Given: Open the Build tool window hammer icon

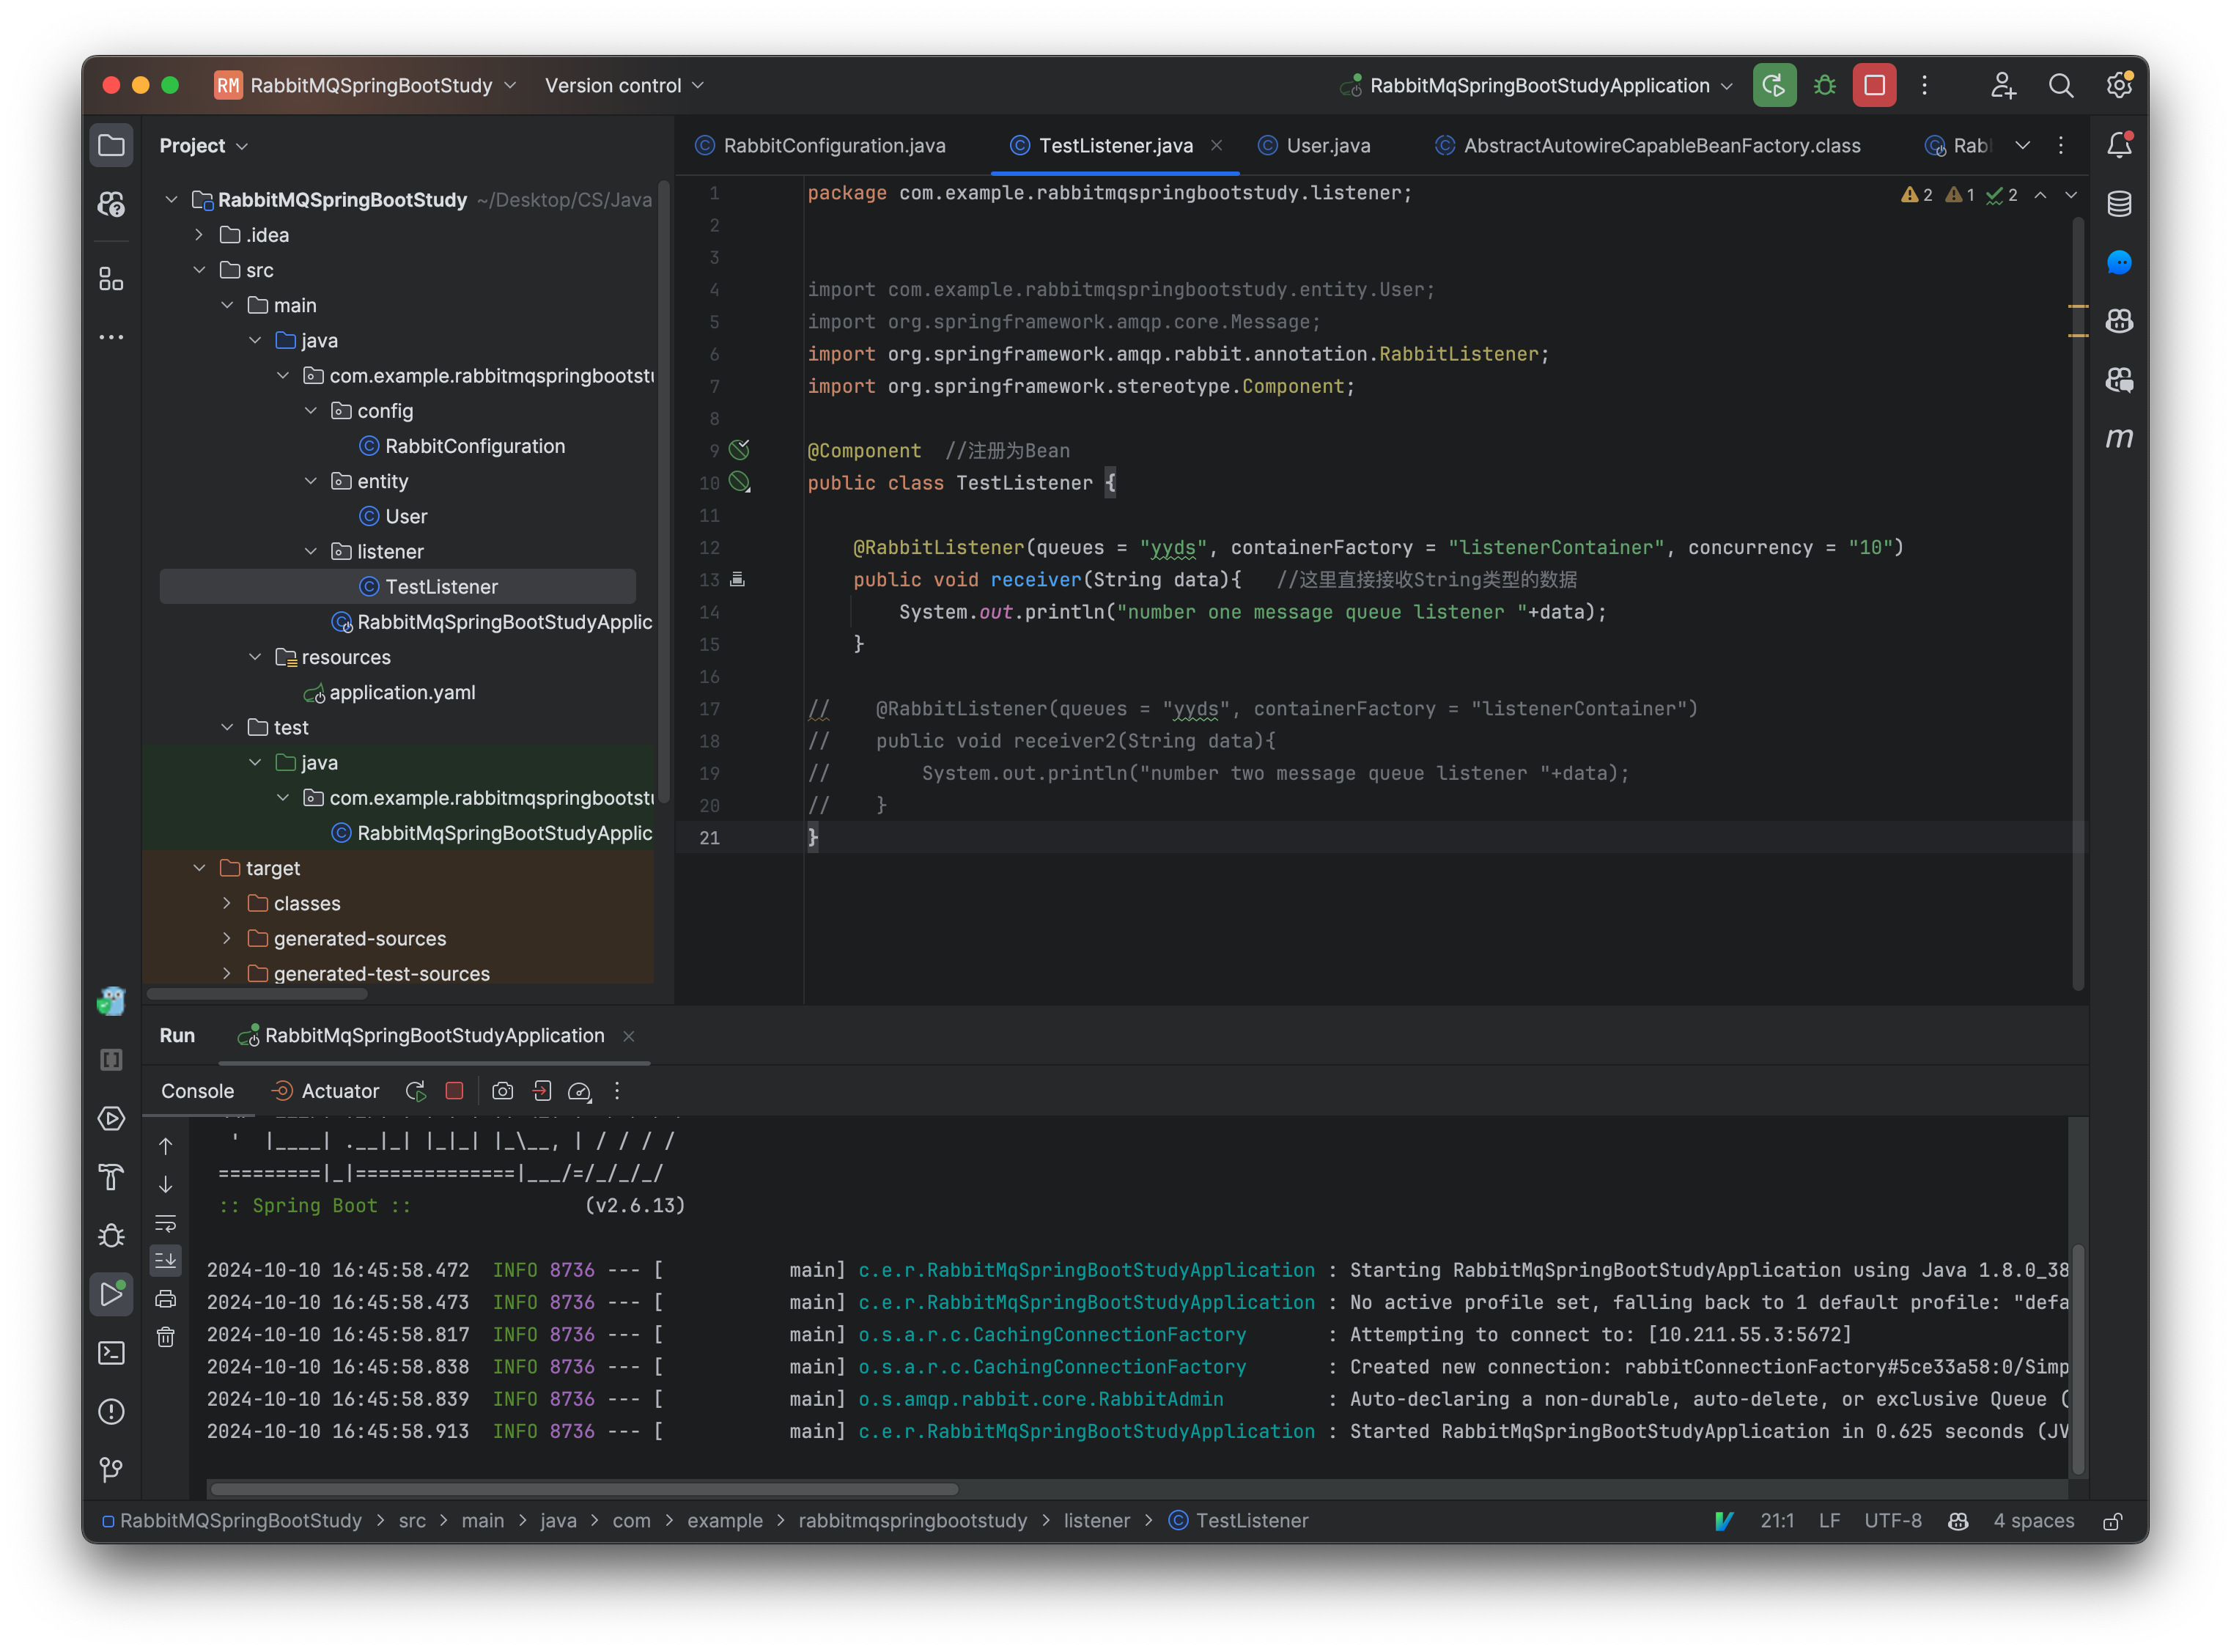Looking at the screenshot, I should tap(111, 1177).
